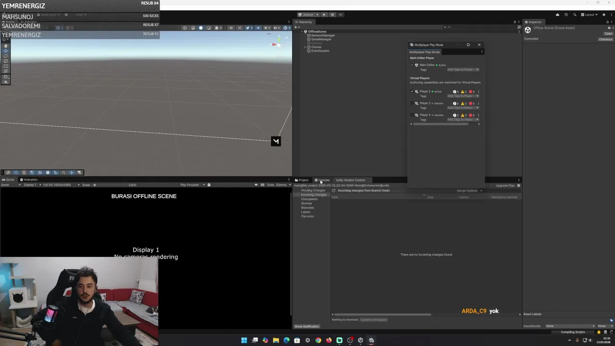Screen dimensions: 615x346
Task: Select GameManager in the Hierarchy
Action: coord(321,39)
